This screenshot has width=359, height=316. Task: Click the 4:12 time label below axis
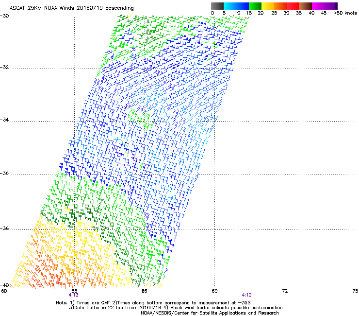pos(246,295)
